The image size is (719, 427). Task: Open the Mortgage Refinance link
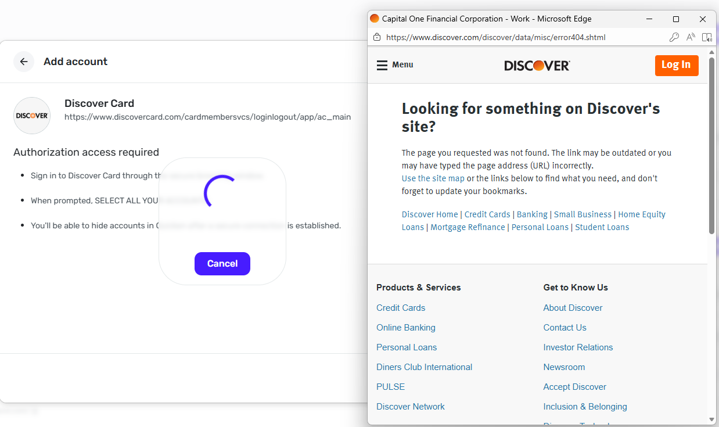(x=468, y=227)
